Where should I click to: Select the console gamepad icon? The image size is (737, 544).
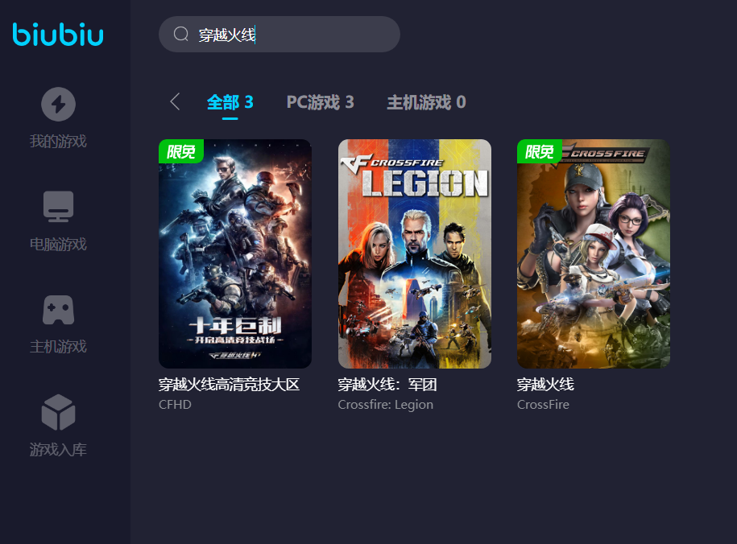click(58, 310)
